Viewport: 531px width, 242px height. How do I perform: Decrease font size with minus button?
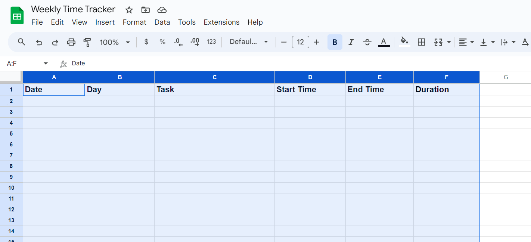284,42
